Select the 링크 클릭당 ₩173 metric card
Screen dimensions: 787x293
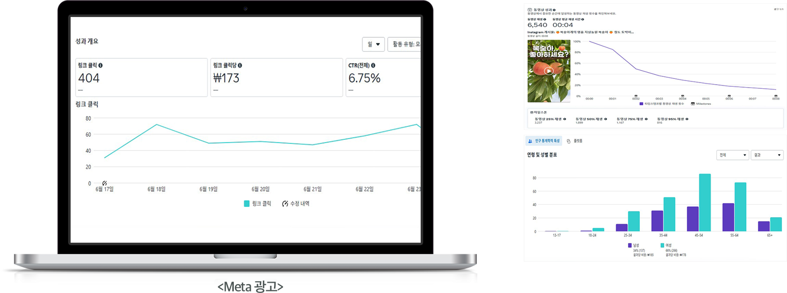pos(277,77)
